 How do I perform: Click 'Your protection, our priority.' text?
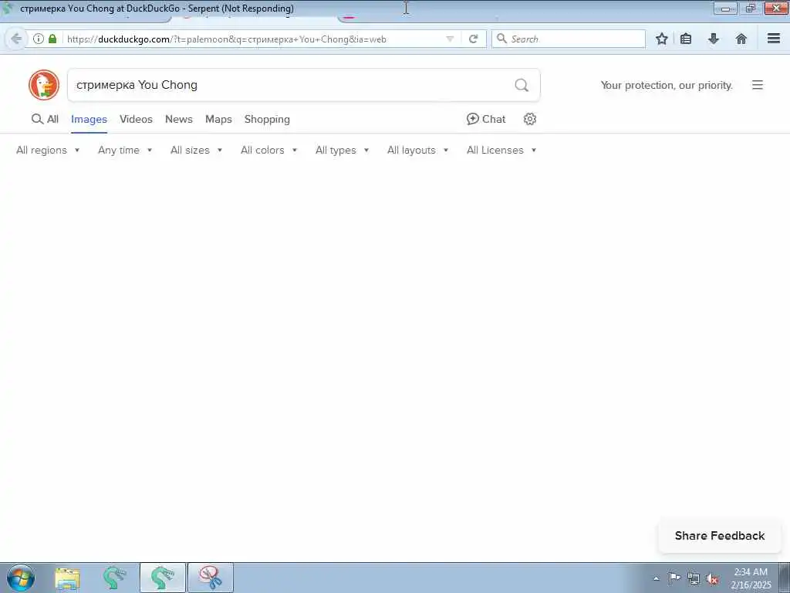[x=667, y=85]
